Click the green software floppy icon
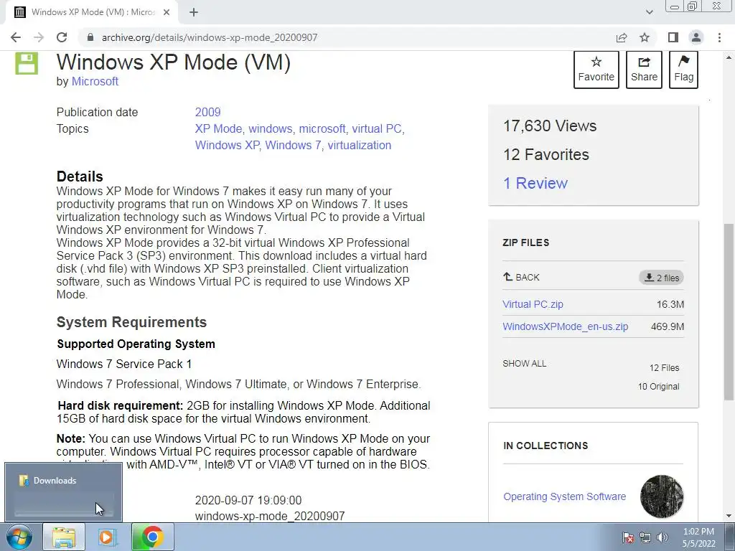The image size is (735, 551). click(27, 64)
